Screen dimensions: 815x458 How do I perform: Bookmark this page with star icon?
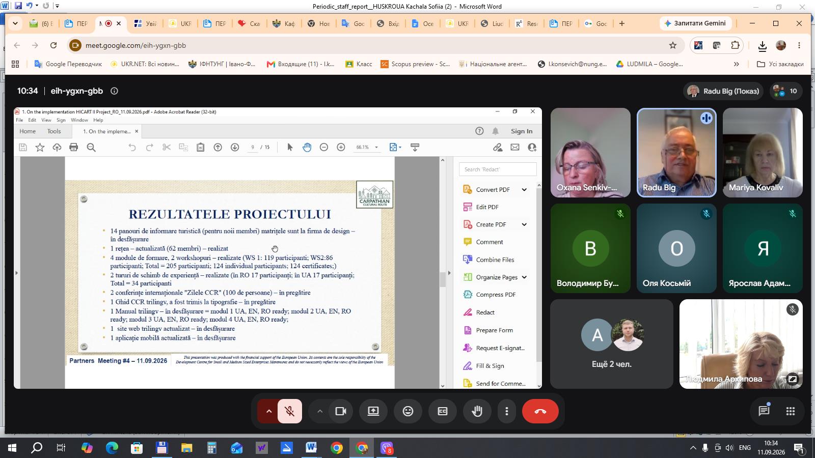pos(673,45)
